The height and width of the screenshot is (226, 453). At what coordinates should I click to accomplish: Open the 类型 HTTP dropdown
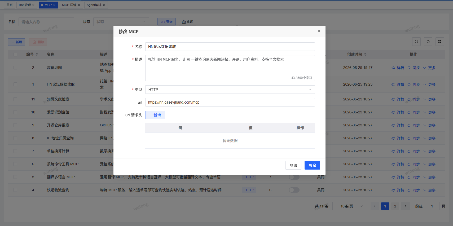(230, 90)
